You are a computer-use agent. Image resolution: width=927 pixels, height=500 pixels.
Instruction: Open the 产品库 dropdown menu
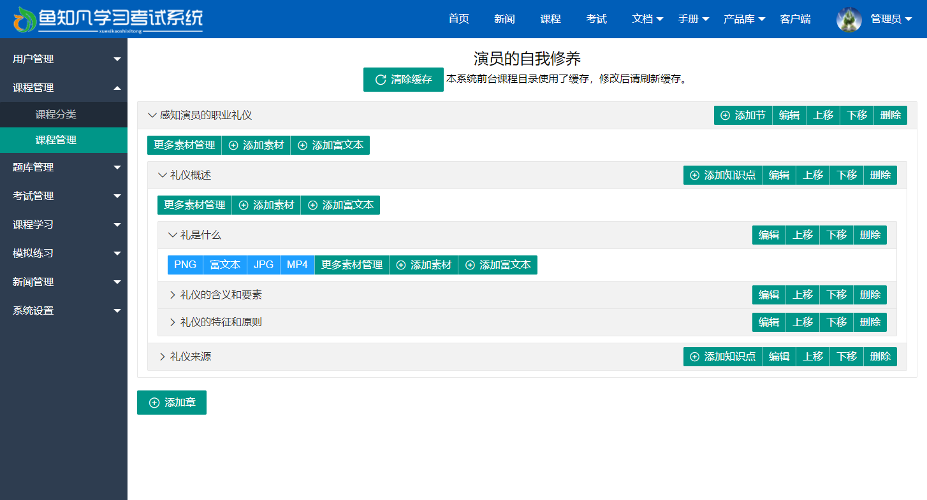coord(744,19)
